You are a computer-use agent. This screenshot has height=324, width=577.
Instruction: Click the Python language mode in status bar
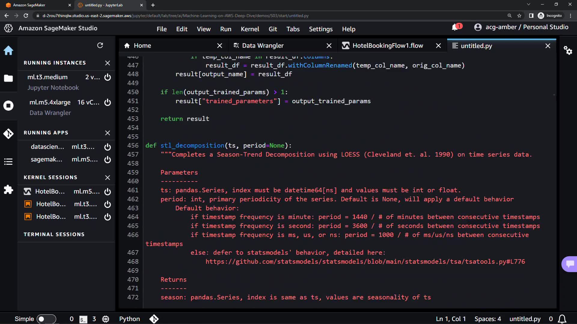[x=130, y=319]
